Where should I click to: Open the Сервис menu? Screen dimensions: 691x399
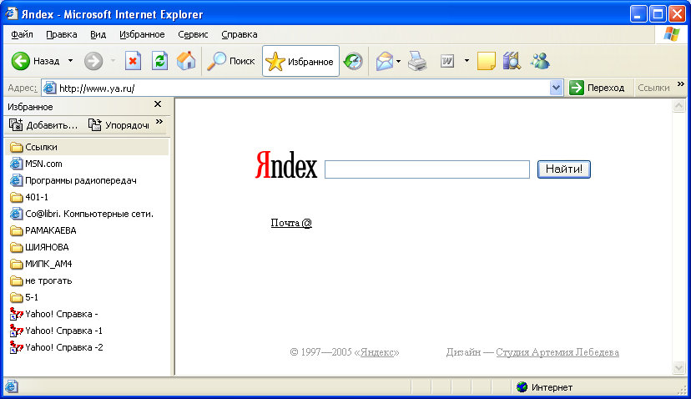click(x=193, y=34)
